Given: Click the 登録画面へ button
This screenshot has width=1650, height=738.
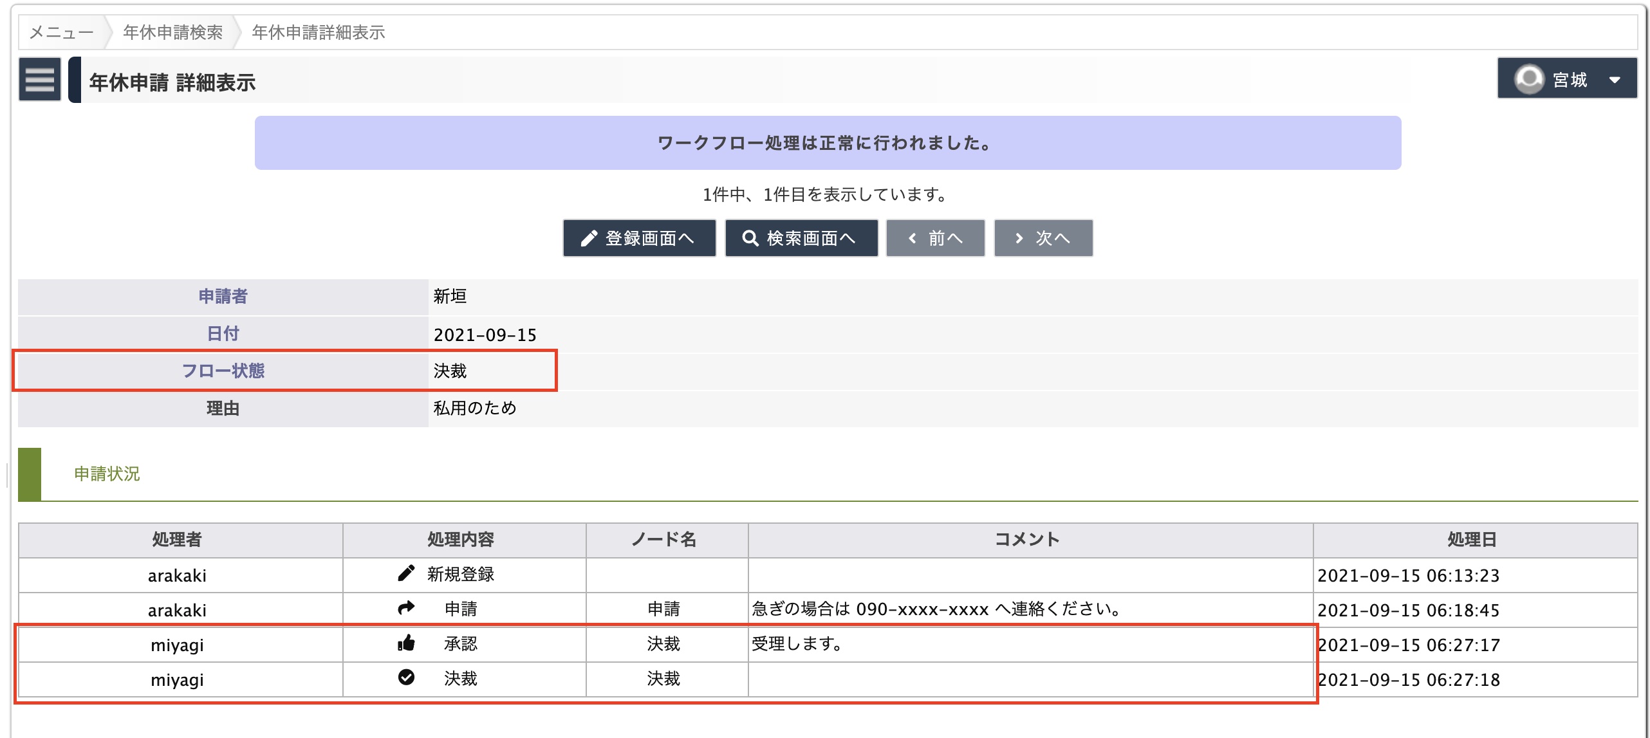Looking at the screenshot, I should pyautogui.click(x=639, y=238).
